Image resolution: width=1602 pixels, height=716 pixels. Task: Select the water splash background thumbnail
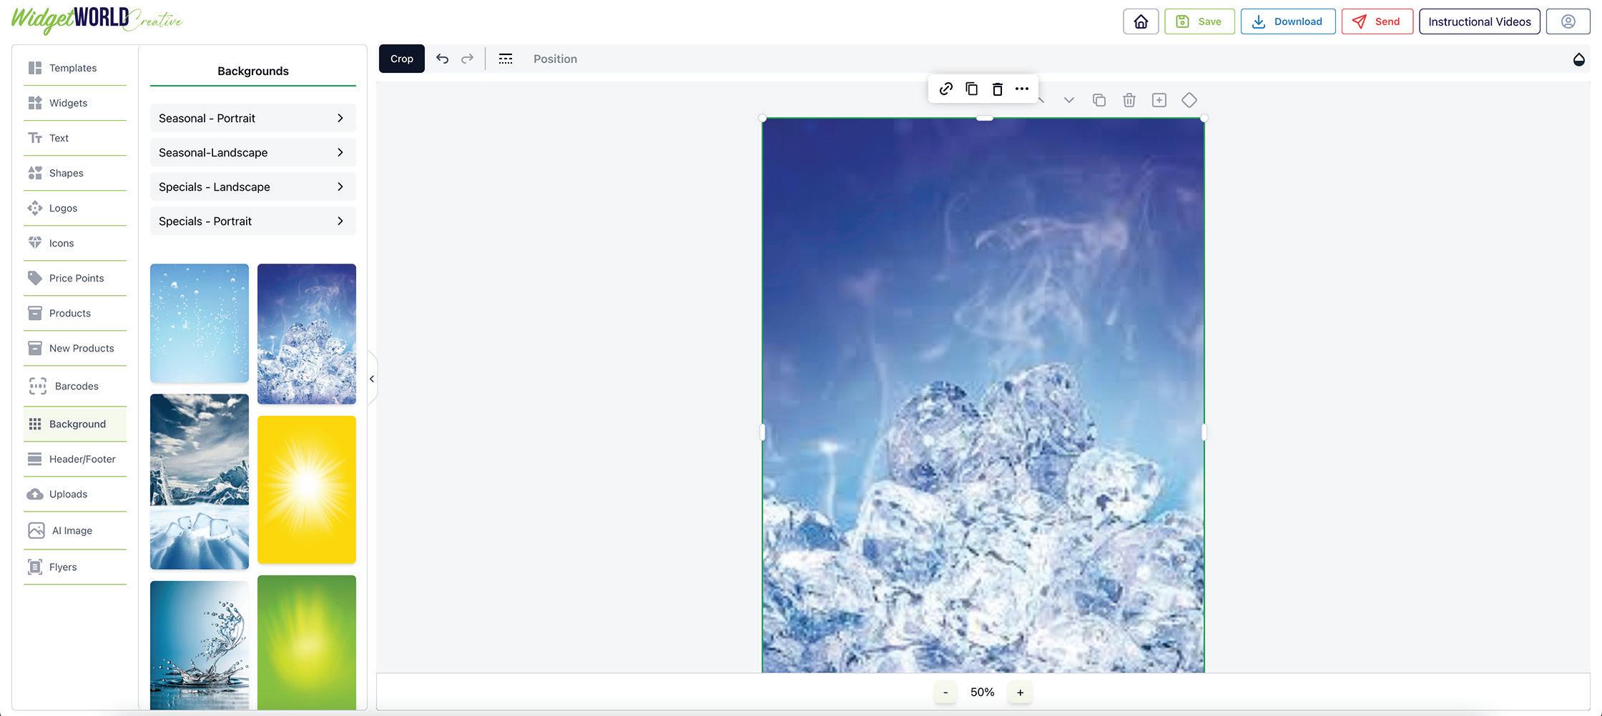[200, 645]
